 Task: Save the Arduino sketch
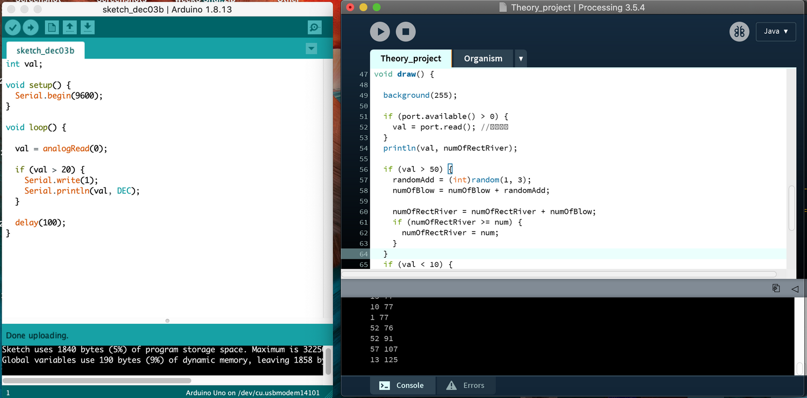88,27
